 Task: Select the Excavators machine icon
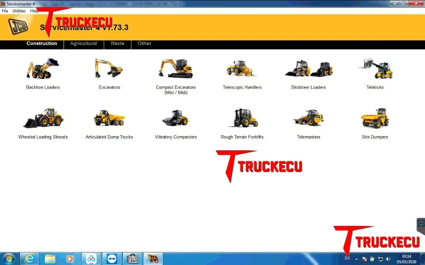109,68
